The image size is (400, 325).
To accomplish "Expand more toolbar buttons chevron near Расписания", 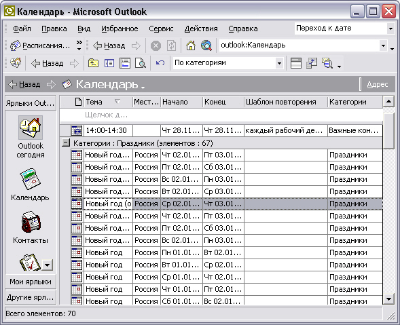I will [79, 45].
